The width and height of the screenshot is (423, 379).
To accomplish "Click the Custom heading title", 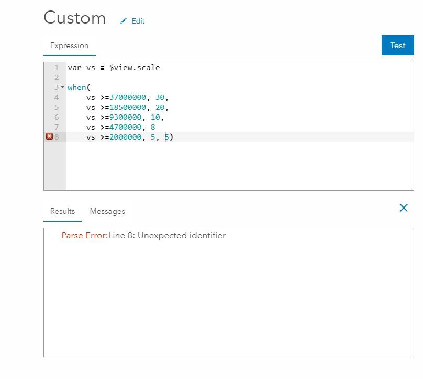I will pyautogui.click(x=75, y=18).
